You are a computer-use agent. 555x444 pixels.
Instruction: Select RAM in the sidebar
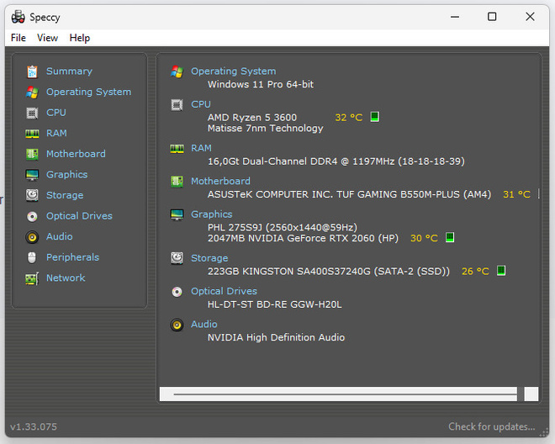point(56,133)
